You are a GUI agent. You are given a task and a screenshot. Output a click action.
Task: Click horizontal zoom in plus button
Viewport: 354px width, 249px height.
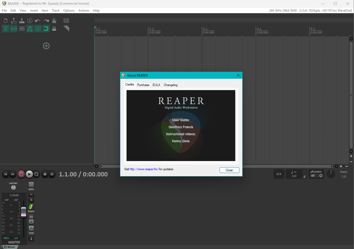point(341,166)
